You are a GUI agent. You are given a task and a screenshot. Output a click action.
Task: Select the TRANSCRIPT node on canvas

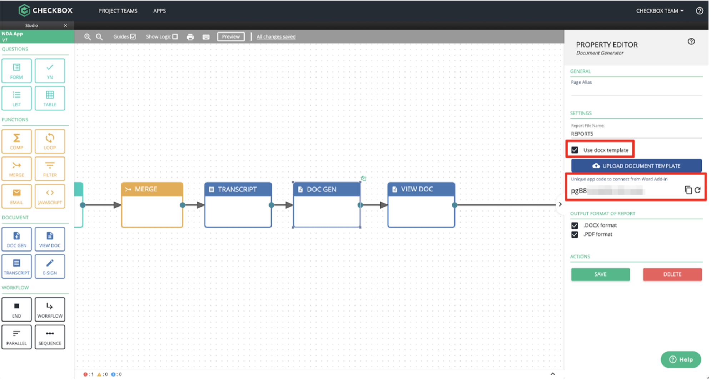point(238,205)
